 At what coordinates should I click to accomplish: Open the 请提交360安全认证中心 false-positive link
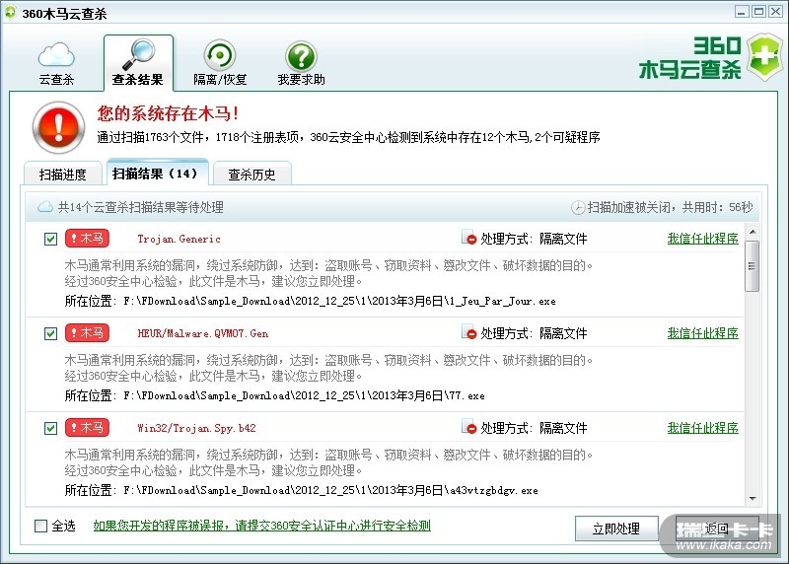coord(261,526)
